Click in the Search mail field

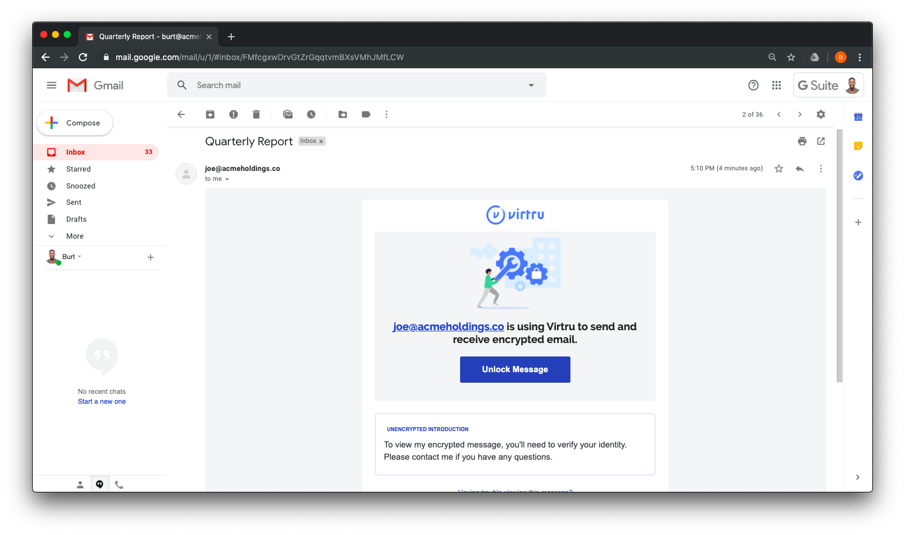coord(356,85)
